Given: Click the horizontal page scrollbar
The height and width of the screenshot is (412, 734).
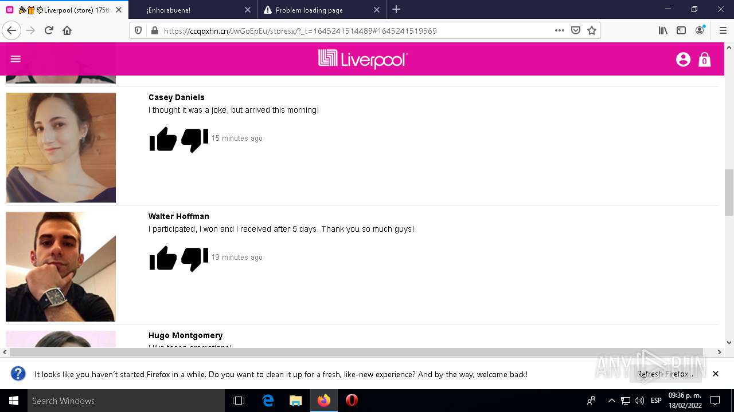Looking at the screenshot, I should coord(356,352).
